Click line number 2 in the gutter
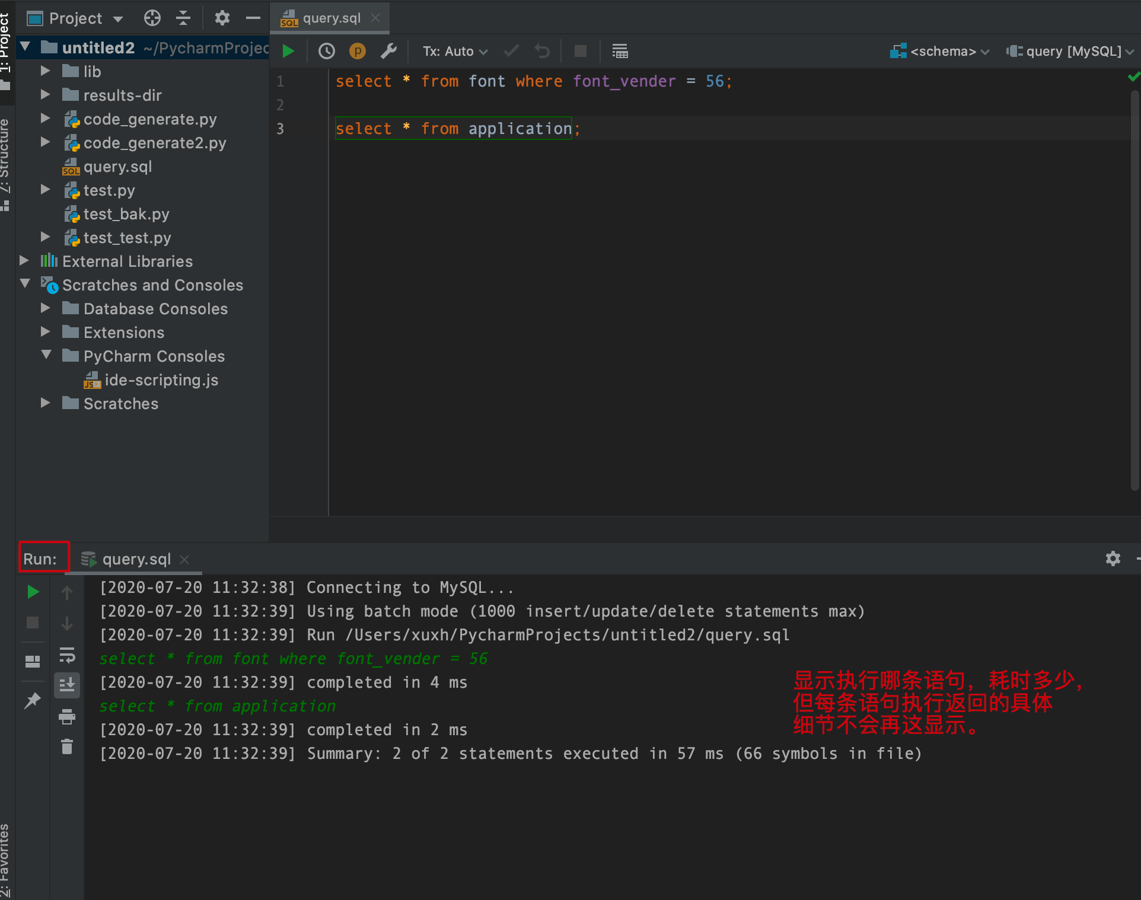This screenshot has height=900, width=1141. [280, 105]
